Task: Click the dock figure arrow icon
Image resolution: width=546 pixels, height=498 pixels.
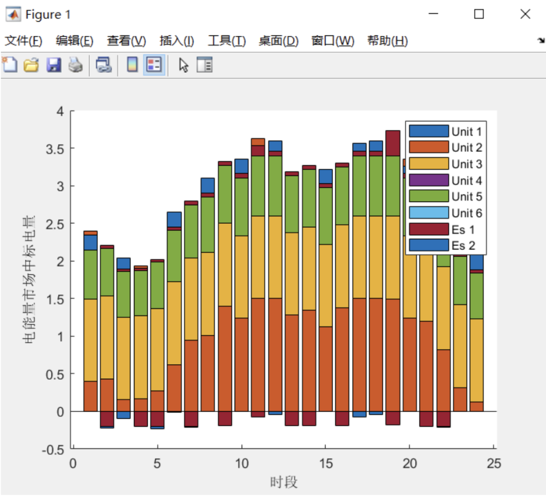Action: (x=541, y=40)
